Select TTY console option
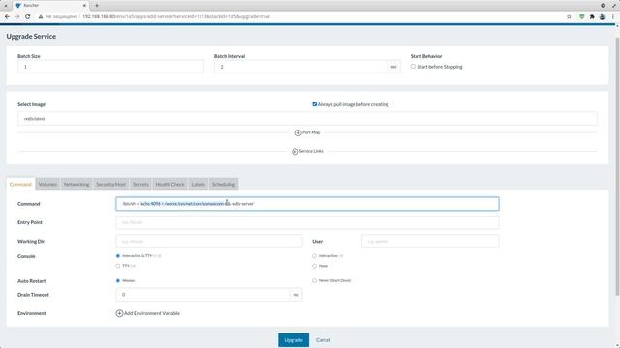This screenshot has width=620, height=348. [x=118, y=266]
